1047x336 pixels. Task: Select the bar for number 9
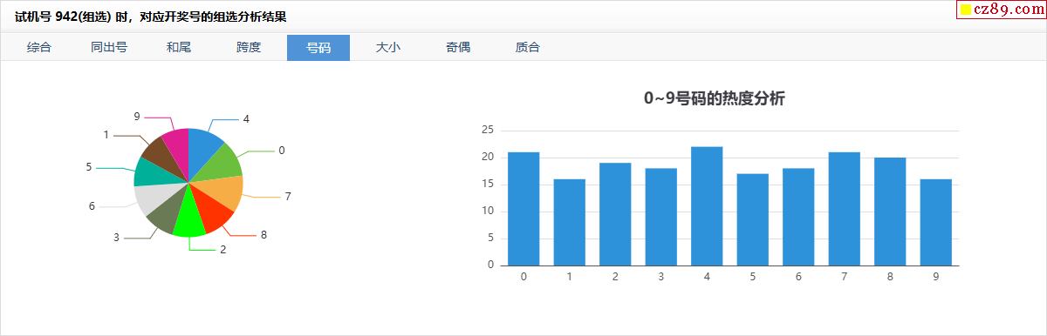click(x=935, y=222)
